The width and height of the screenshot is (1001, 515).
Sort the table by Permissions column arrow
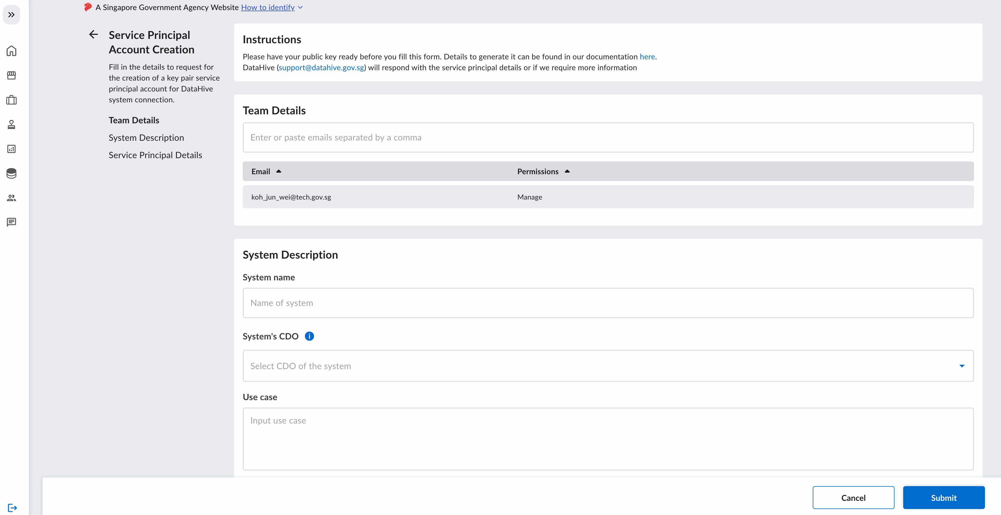[x=567, y=171]
